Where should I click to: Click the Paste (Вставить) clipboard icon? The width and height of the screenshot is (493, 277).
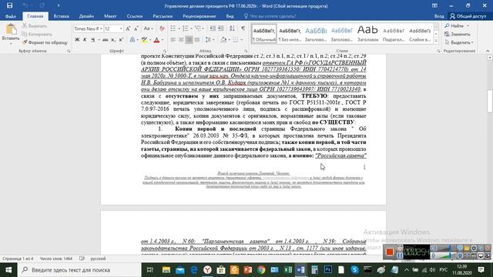(x=11, y=29)
